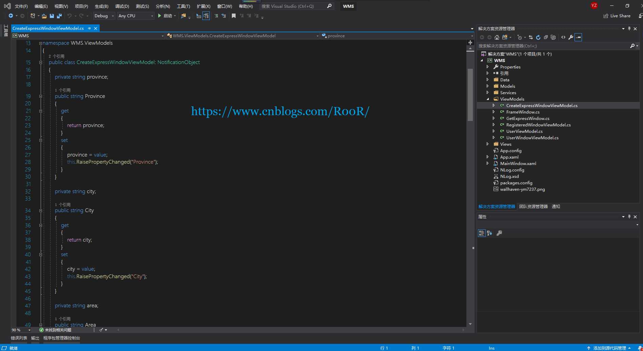The image size is (643, 351).
Task: Select FrameWindow.cs in Solution Explorer
Action: [x=523, y=112]
